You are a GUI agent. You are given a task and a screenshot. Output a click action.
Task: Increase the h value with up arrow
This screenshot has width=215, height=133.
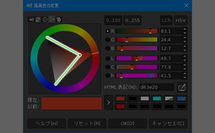(x=185, y=73)
